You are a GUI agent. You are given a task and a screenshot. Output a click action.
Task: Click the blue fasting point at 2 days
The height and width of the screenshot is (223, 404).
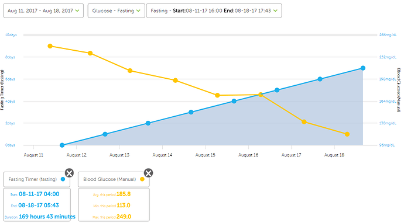(x=148, y=123)
